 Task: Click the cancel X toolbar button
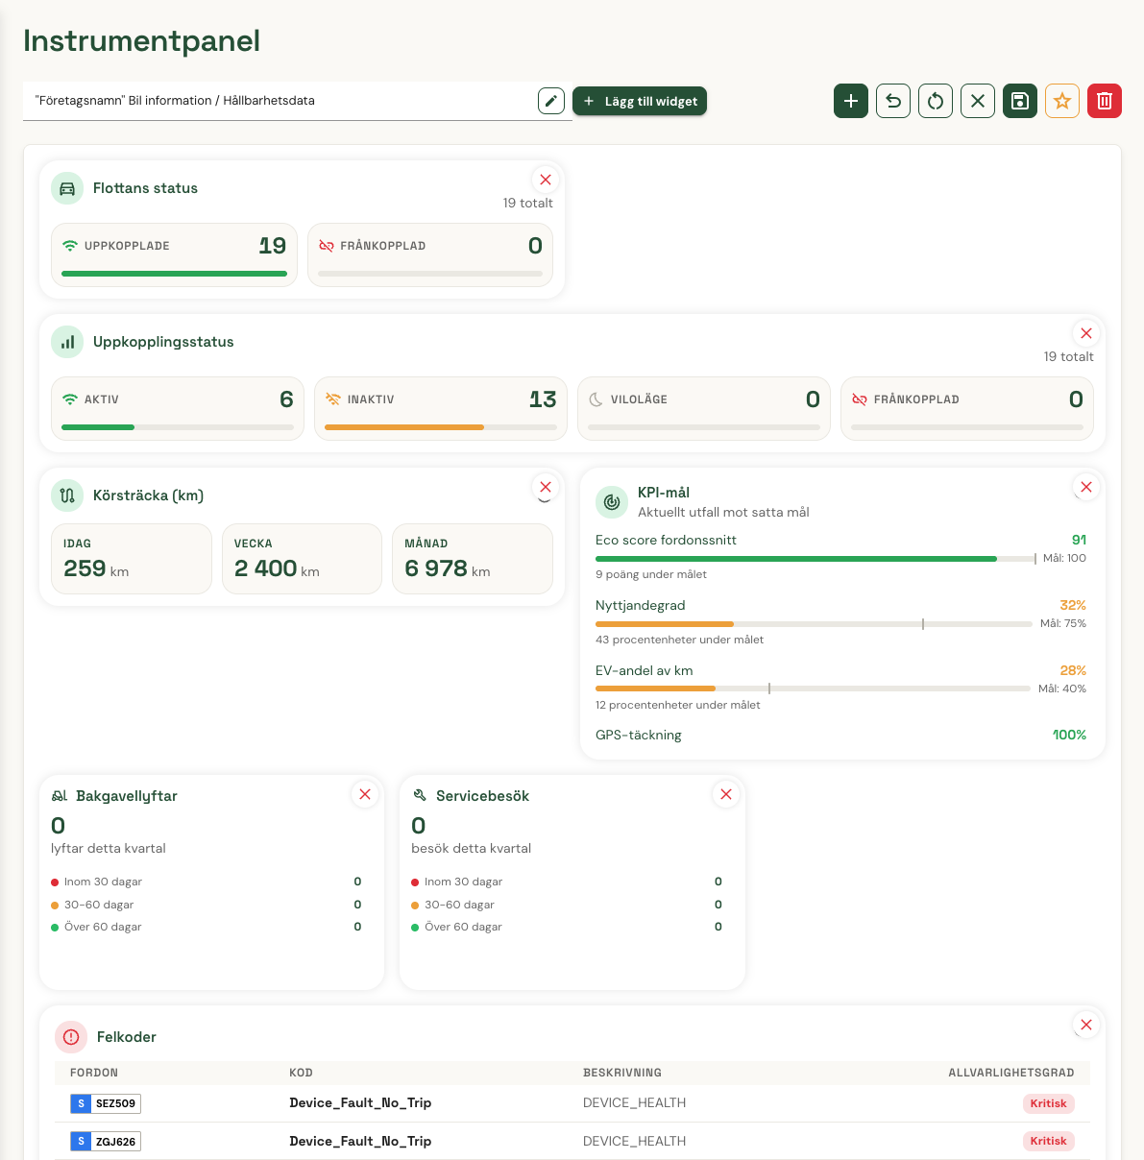(978, 101)
